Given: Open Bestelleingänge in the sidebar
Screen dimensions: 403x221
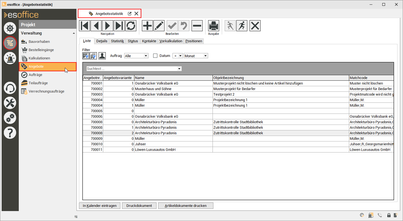Looking at the screenshot, I should tap(41, 50).
